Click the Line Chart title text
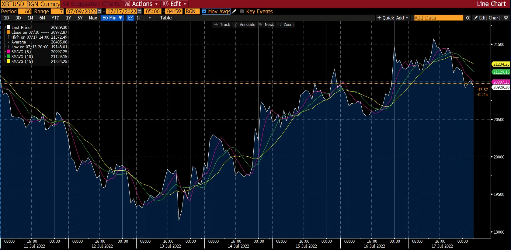Image resolution: width=511 pixels, height=250 pixels. tap(491, 4)
